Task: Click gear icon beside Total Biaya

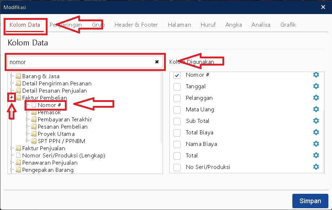Action: pos(316,133)
